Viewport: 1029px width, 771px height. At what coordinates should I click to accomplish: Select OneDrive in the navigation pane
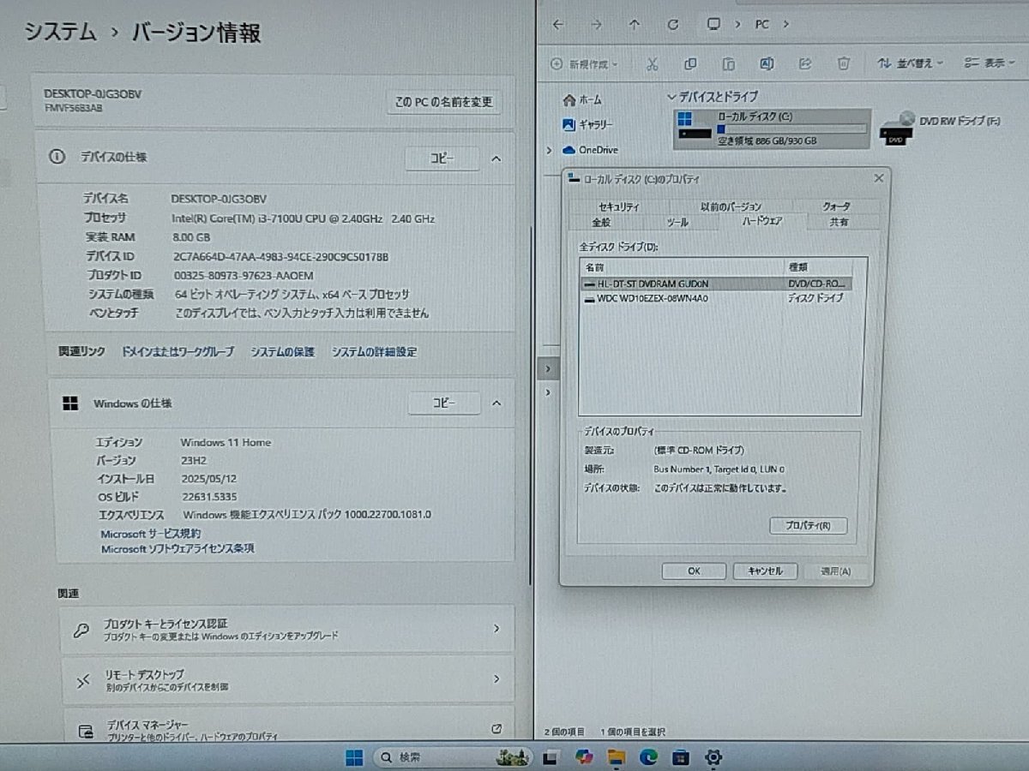(590, 150)
